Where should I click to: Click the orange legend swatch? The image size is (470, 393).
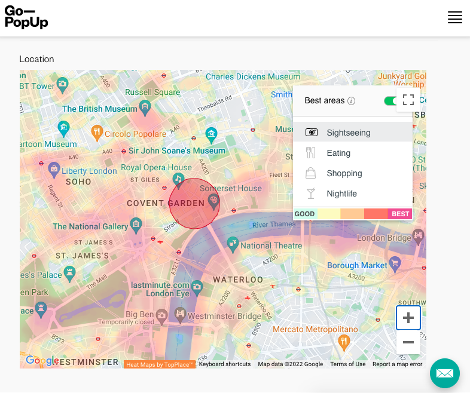[x=352, y=214]
